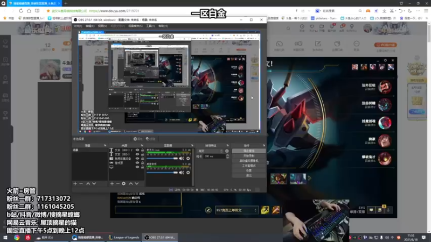
Task: Click the League client chat input field
Action: pos(149,210)
